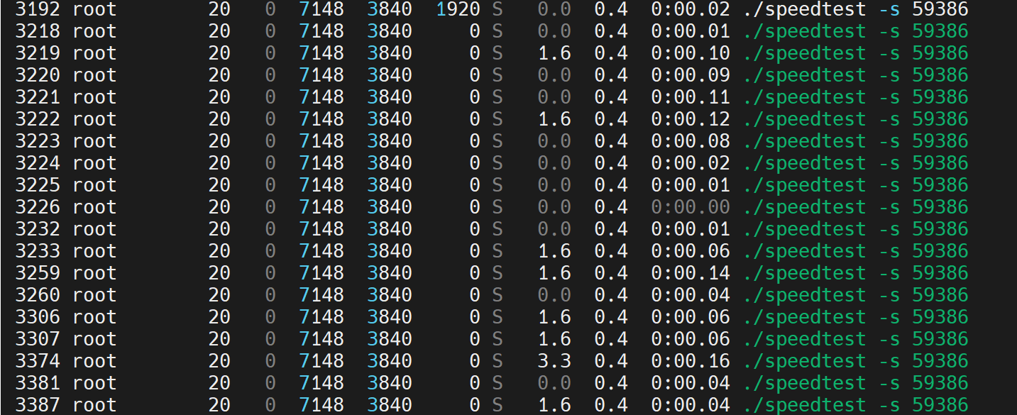Select the row with PID 3232
The height and width of the screenshot is (415, 1017).
point(38,229)
